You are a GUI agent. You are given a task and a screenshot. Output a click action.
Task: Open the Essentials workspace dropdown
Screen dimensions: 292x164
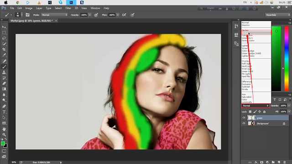pyautogui.click(x=277, y=15)
